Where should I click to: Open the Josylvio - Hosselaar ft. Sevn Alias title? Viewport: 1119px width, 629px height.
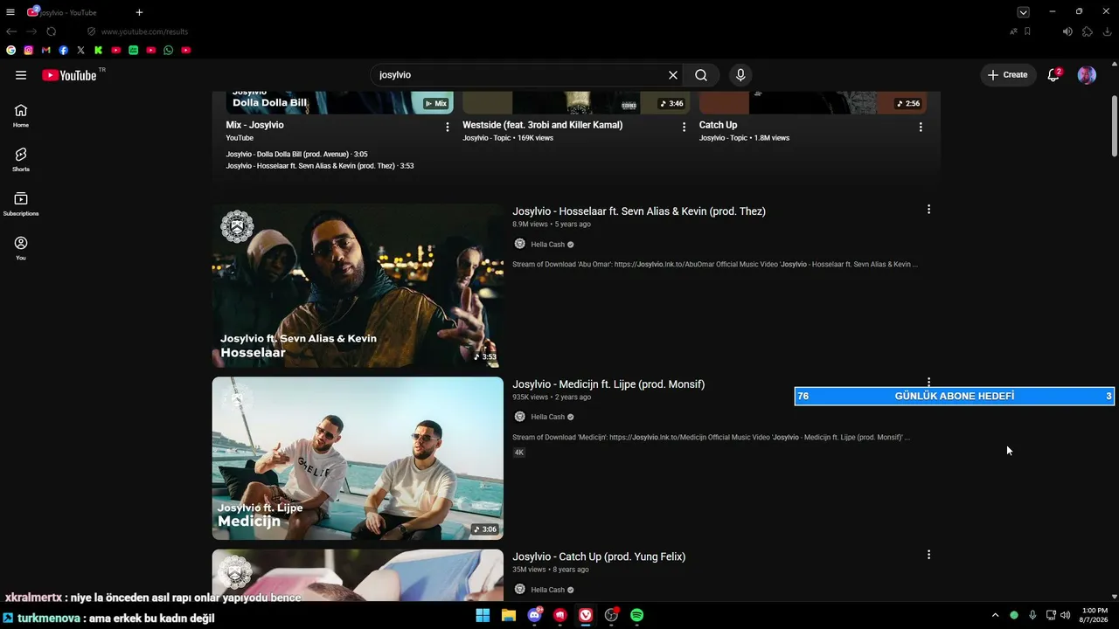[x=639, y=211]
